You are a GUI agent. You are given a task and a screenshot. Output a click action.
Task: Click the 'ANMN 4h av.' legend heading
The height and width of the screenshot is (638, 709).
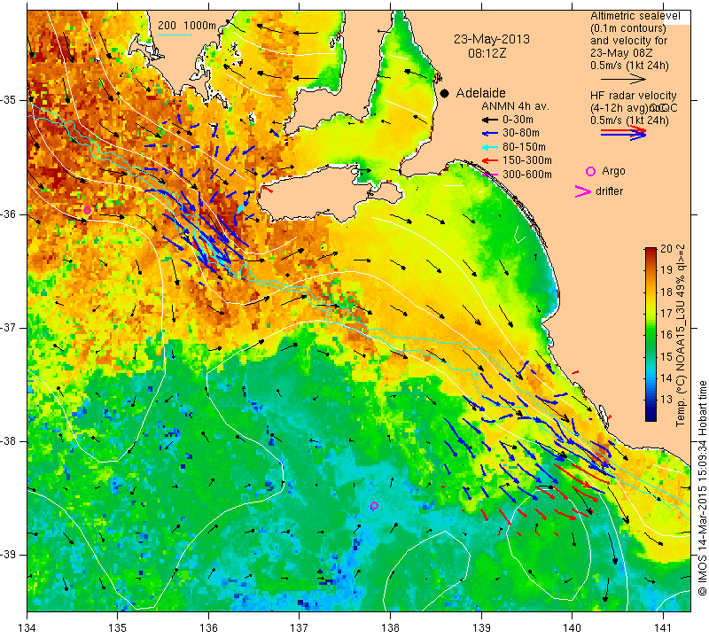tap(515, 106)
